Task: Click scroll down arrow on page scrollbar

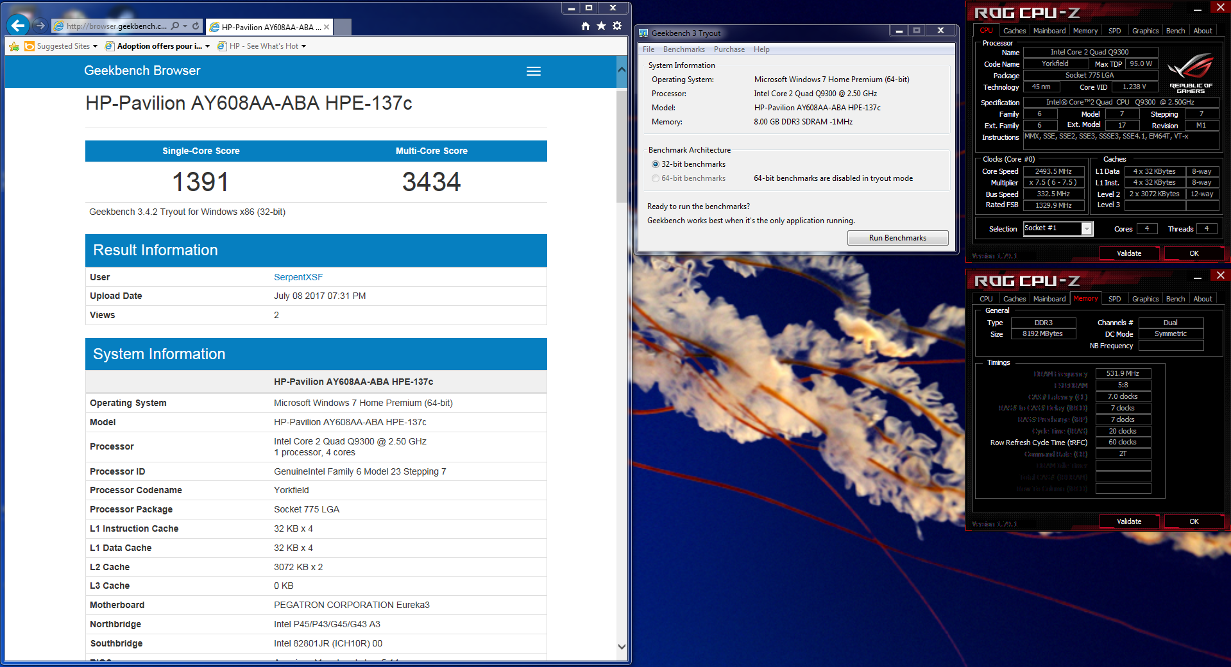Action: (621, 646)
